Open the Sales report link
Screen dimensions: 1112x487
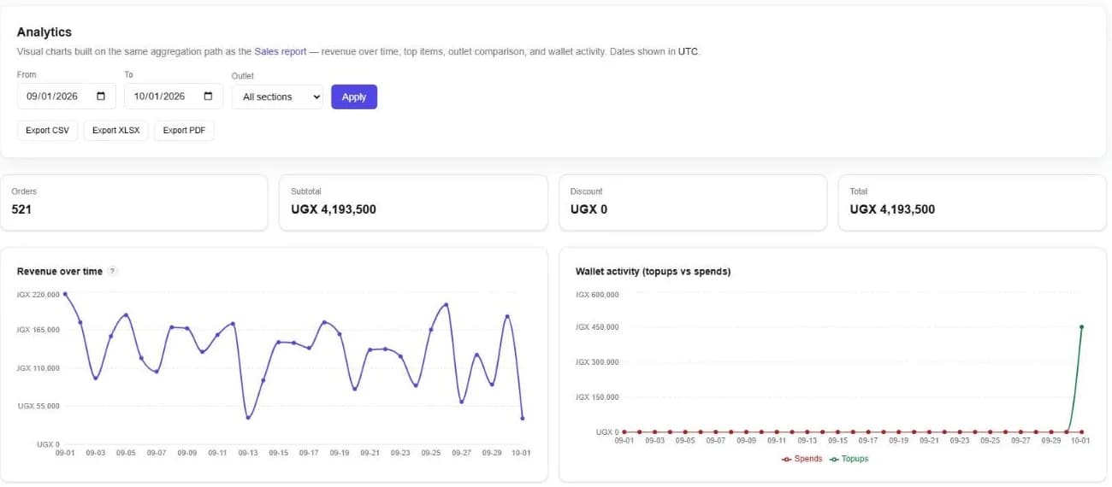tap(281, 51)
